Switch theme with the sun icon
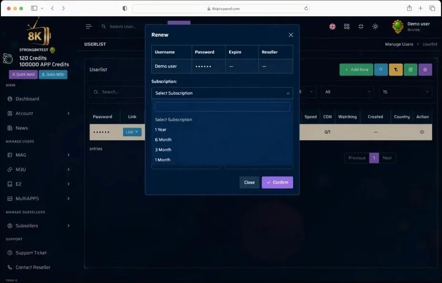The image size is (442, 283). (375, 27)
